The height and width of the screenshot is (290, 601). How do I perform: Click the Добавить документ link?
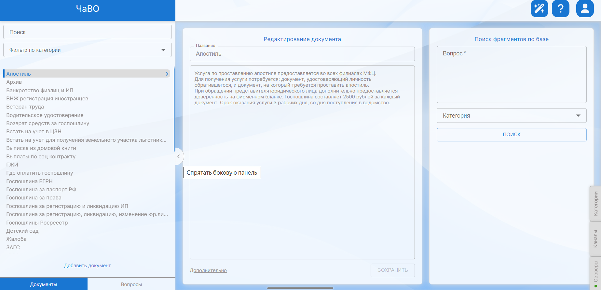(87, 266)
